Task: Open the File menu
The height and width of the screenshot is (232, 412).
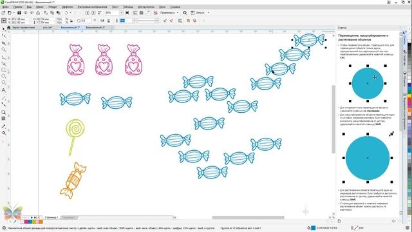Action: (x=6, y=6)
